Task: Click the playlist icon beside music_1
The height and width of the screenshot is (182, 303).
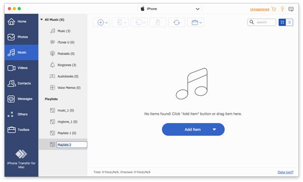Action: coord(53,110)
